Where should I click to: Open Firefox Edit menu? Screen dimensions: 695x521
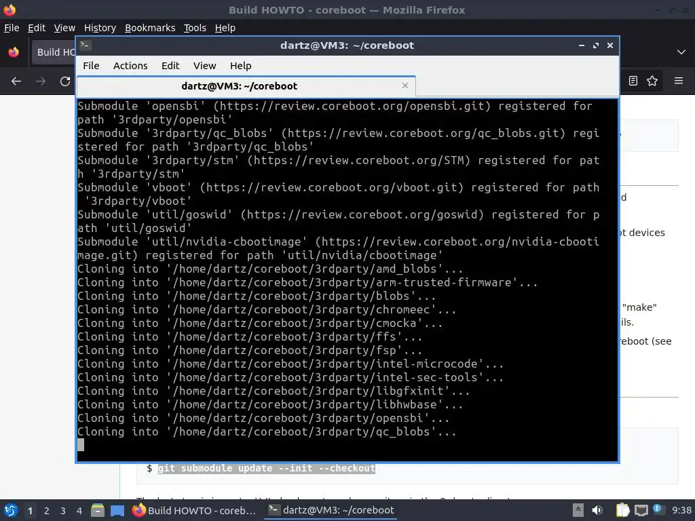(37, 28)
